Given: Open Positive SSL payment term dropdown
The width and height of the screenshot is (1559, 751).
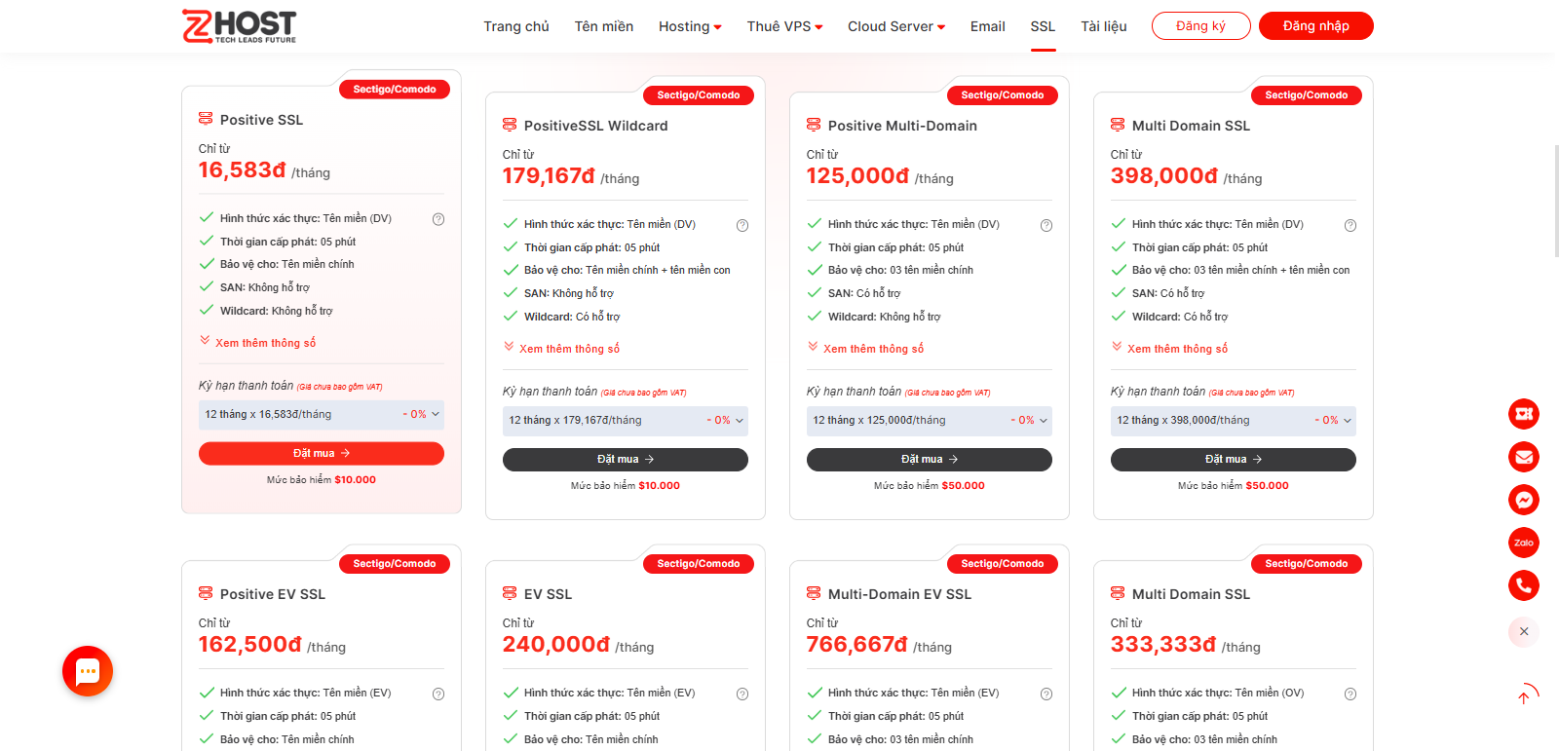Looking at the screenshot, I should 322,415.
